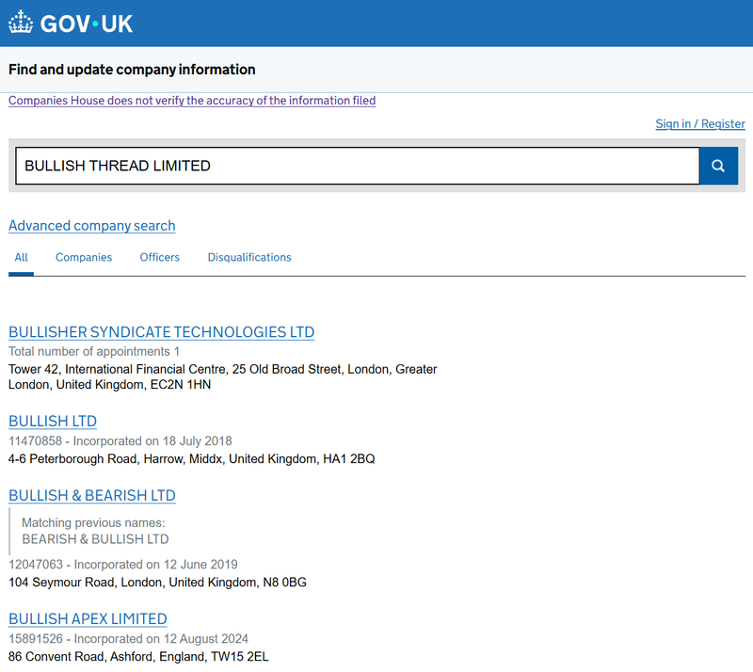Click 'Find and update company information' heading
The image size is (753, 672).
point(132,70)
